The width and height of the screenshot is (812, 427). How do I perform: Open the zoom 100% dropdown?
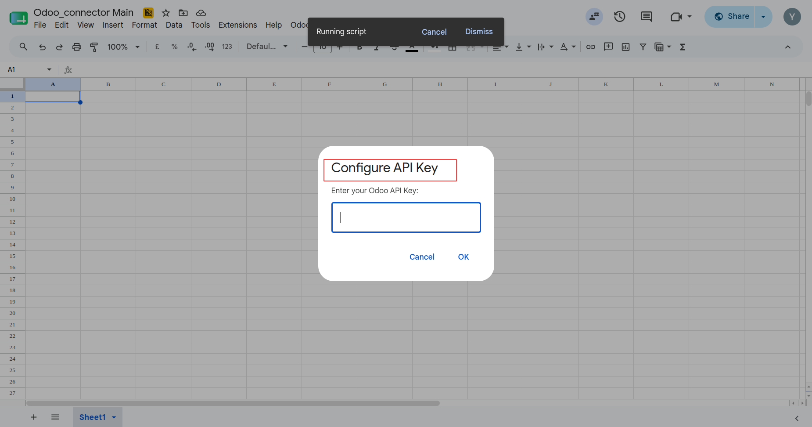[123, 47]
